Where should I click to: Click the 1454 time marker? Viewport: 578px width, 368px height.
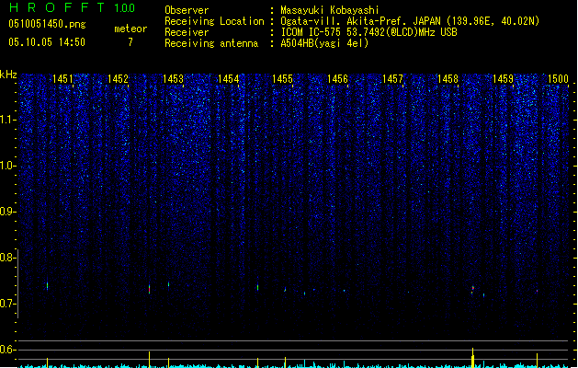click(x=228, y=78)
